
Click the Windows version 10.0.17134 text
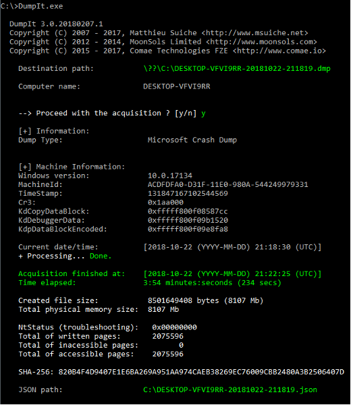170,175
